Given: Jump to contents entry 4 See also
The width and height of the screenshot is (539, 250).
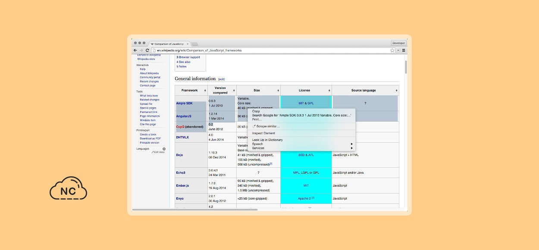Looking at the screenshot, I should coord(183,62).
